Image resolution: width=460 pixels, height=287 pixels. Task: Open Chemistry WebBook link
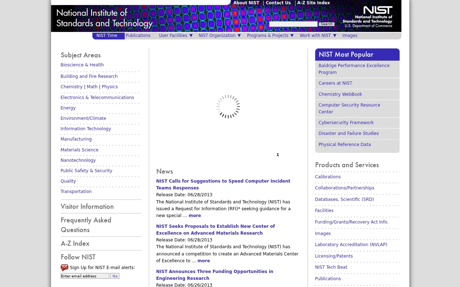click(x=340, y=94)
